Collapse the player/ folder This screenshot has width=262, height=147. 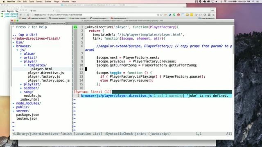click(21, 62)
